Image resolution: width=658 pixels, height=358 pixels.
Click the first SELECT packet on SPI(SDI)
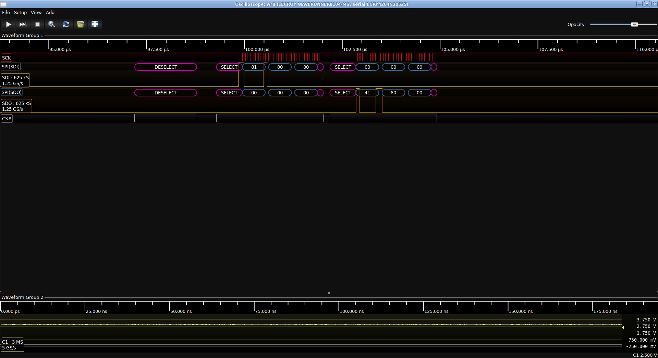tap(229, 67)
